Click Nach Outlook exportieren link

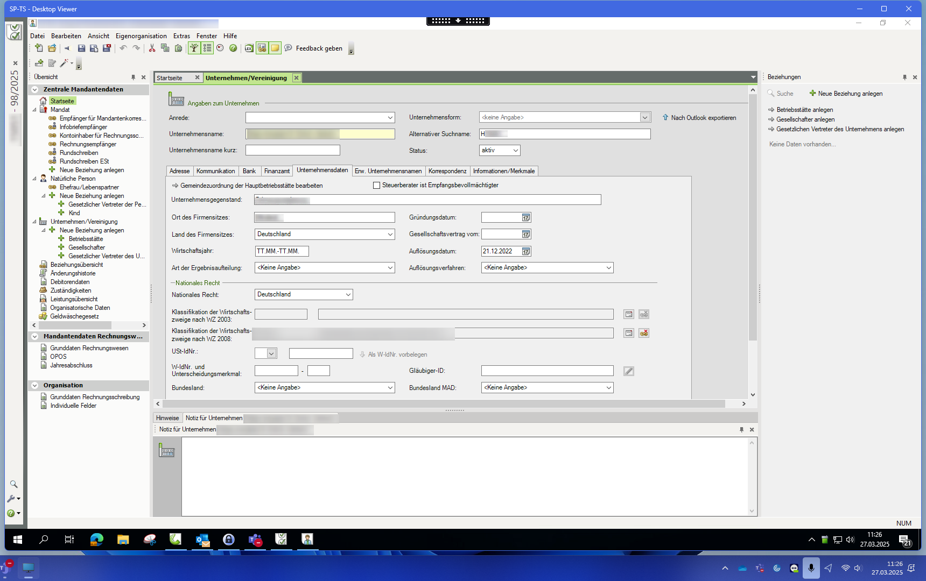click(703, 118)
